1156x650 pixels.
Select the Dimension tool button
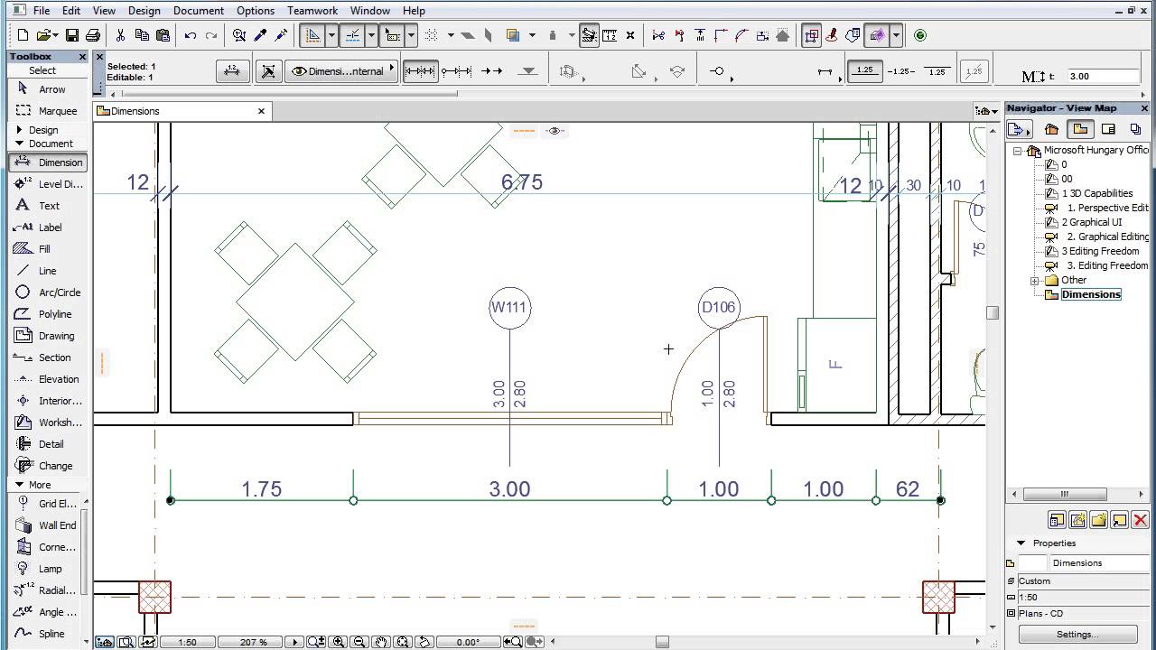point(49,162)
